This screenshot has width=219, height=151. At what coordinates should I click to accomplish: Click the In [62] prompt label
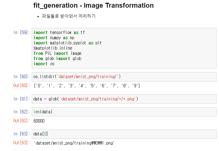pyautogui.click(x=22, y=112)
